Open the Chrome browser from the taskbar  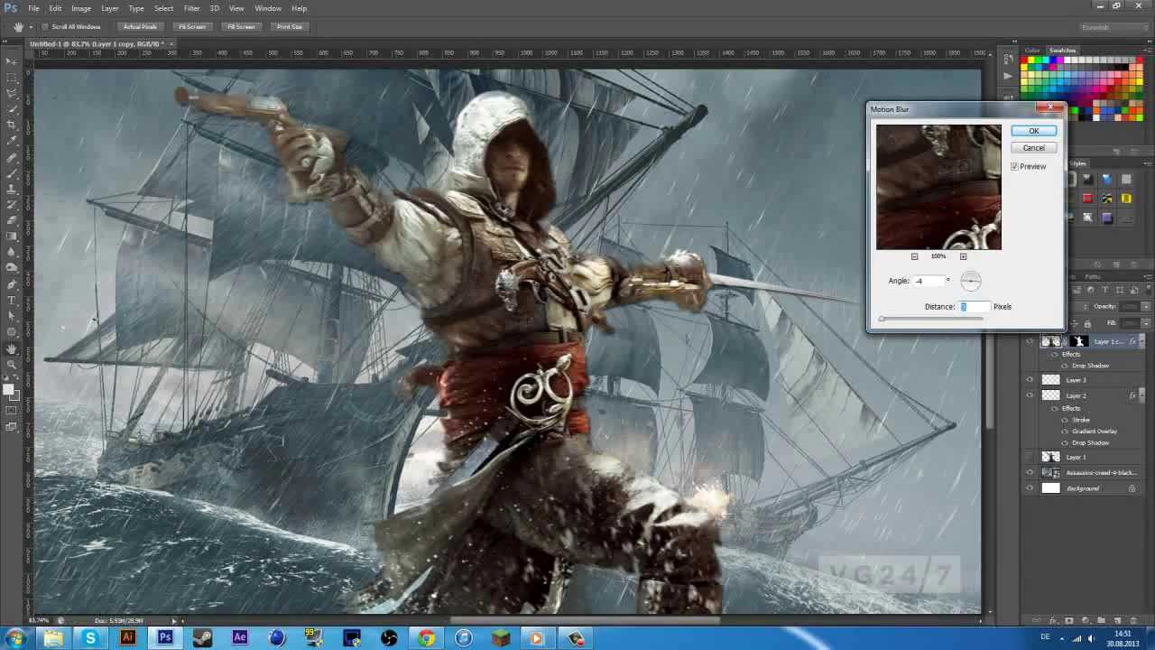click(427, 638)
